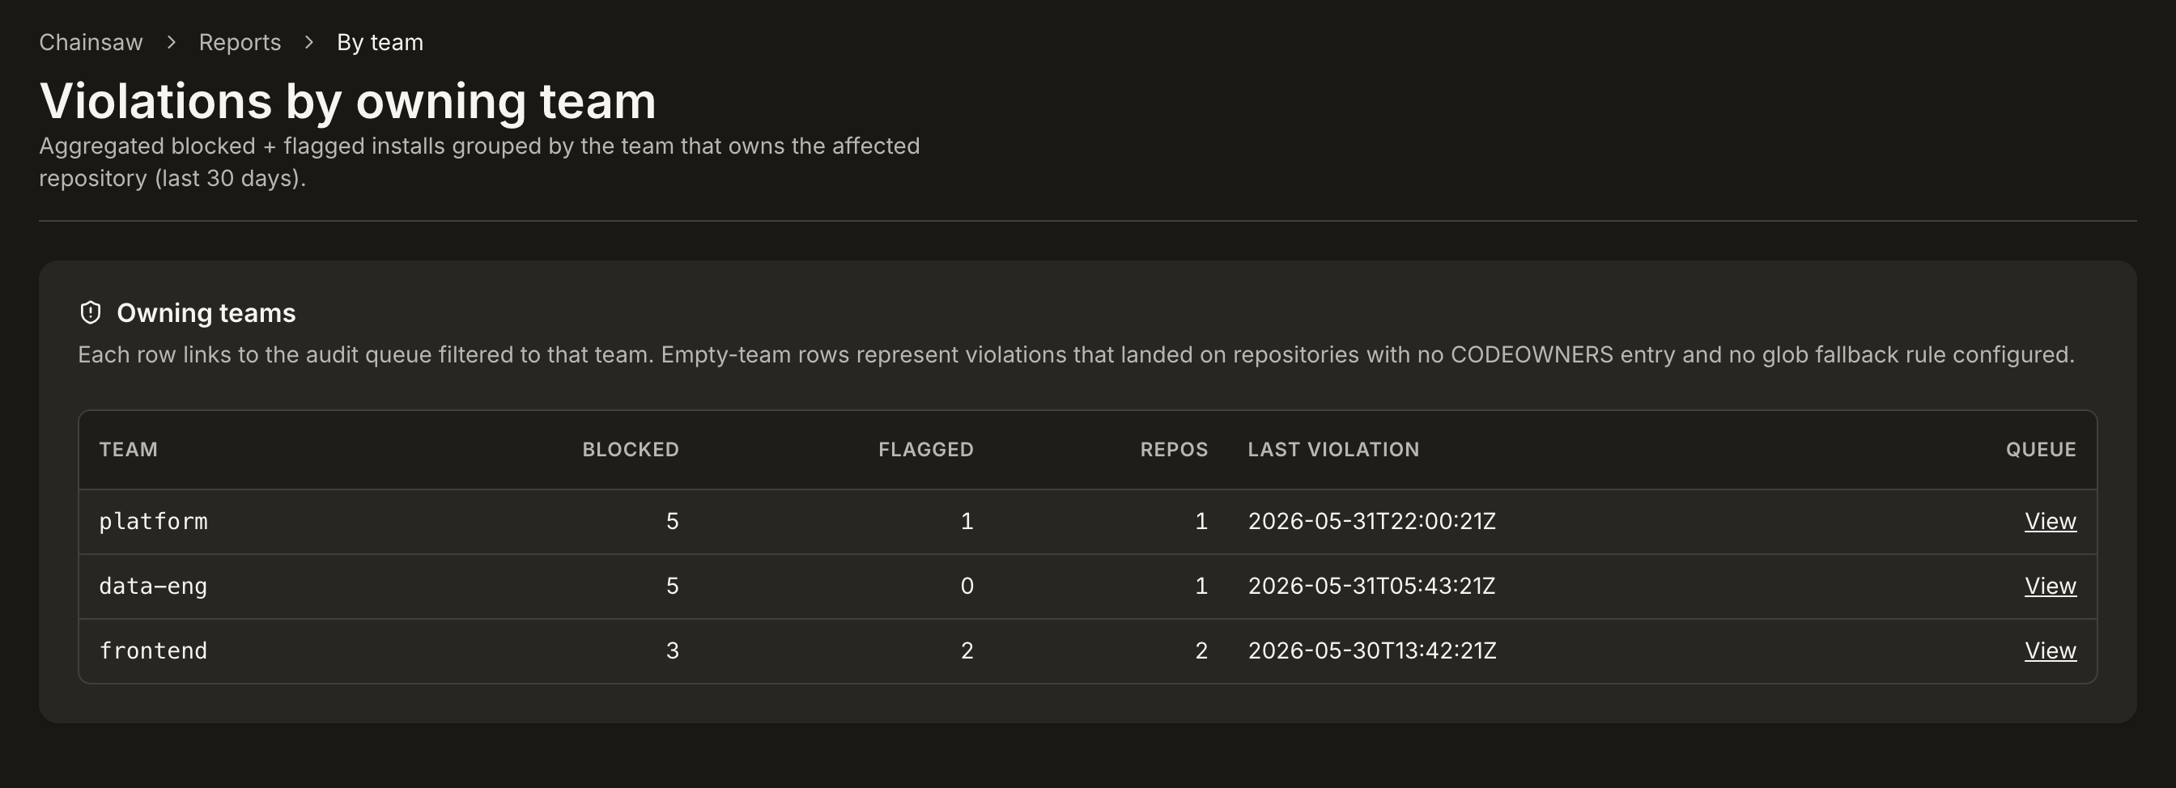
Task: Click the flagged count for data-eng
Action: pyautogui.click(x=967, y=586)
